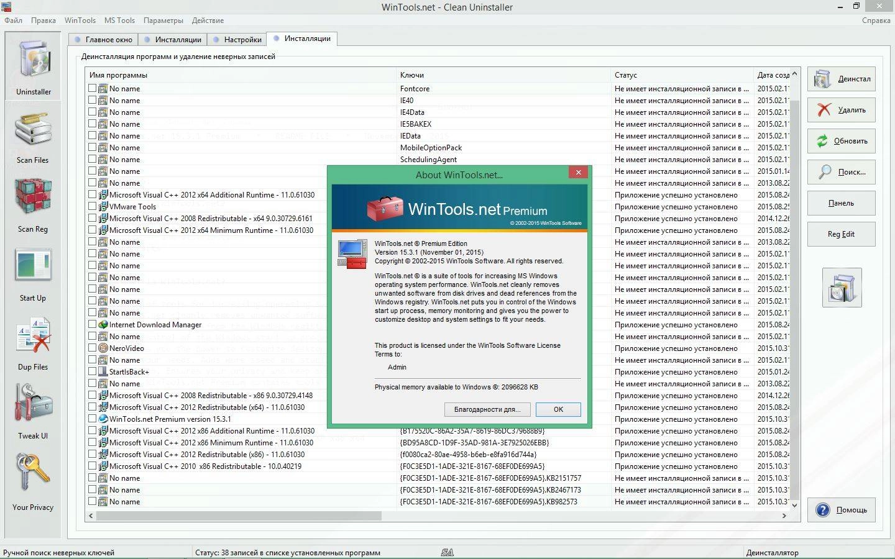This screenshot has width=895, height=559.
Task: Open the Your Privacy tool
Action: pyautogui.click(x=33, y=481)
